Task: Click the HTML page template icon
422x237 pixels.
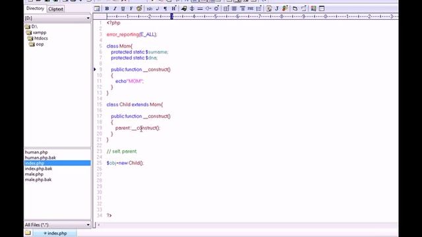Action: (x=97, y=9)
